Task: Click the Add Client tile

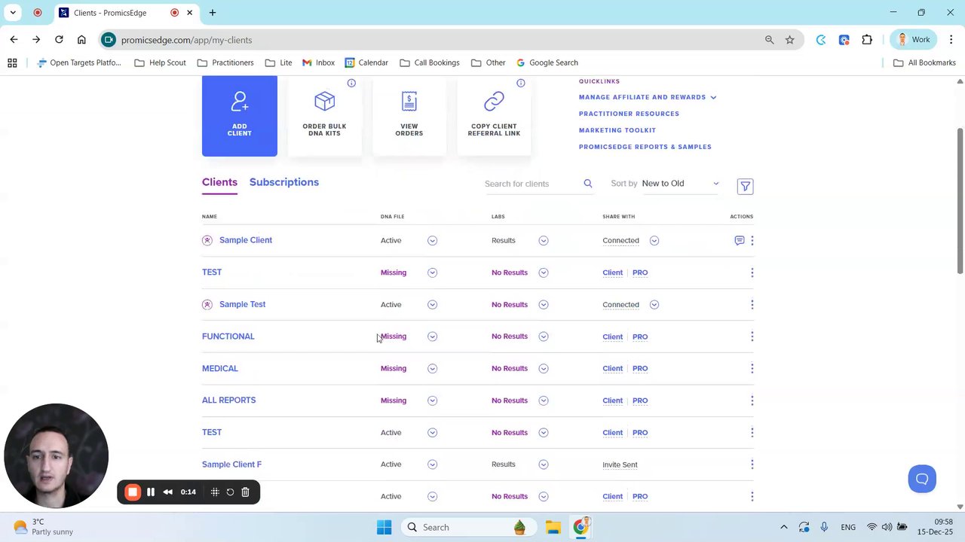Action: click(x=240, y=117)
